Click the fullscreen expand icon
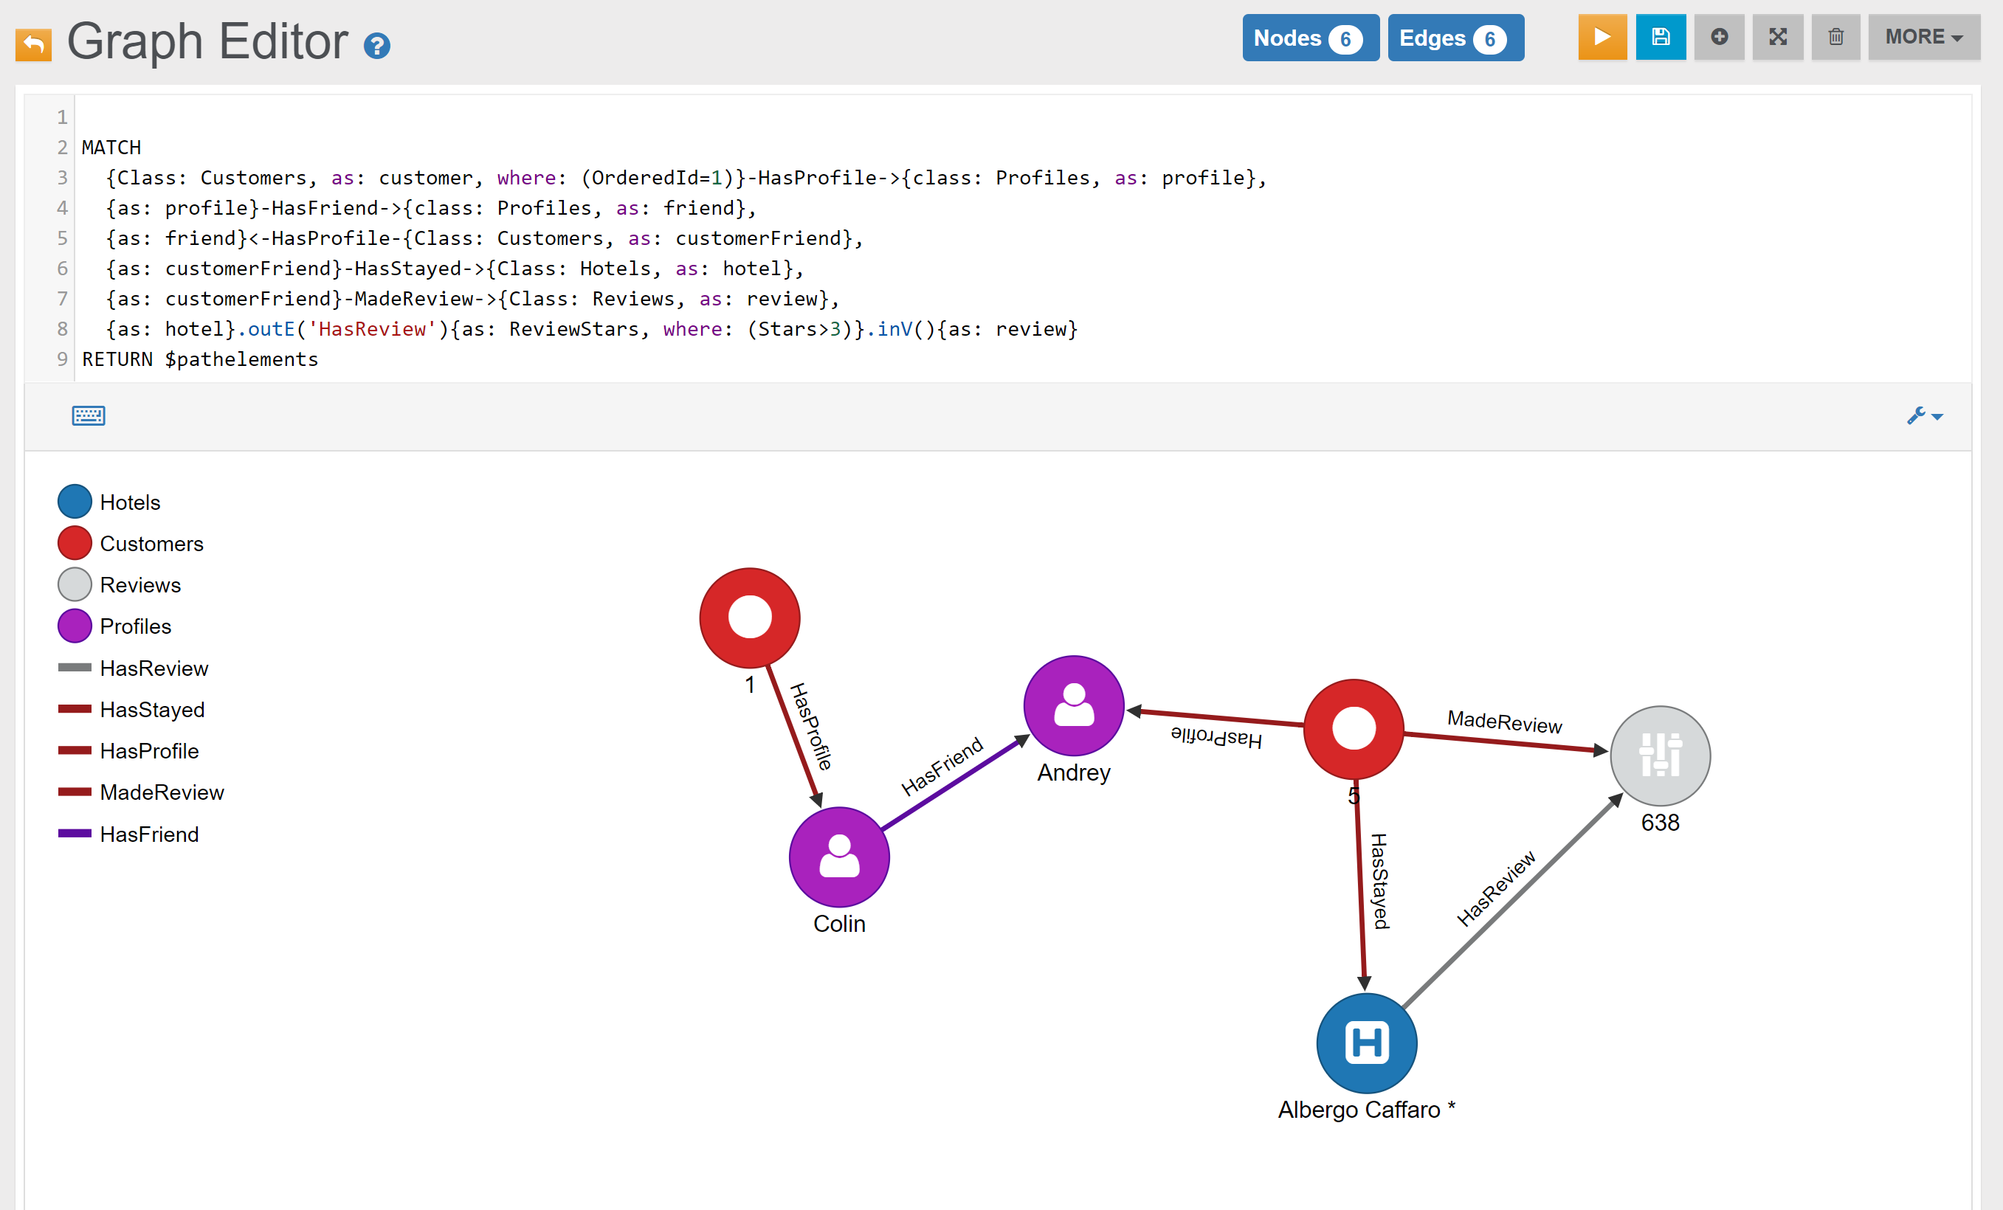This screenshot has width=2003, height=1210. coord(1777,38)
